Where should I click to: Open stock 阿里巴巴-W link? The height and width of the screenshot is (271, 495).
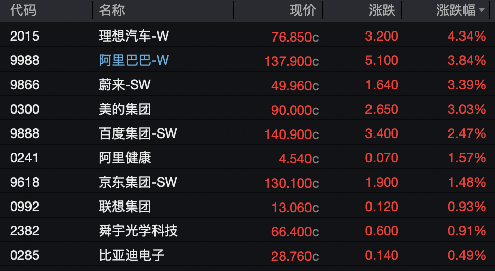click(134, 60)
